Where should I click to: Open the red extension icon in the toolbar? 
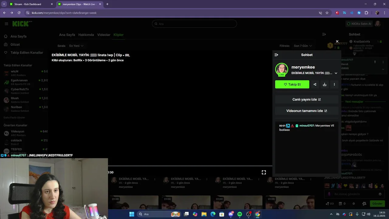coord(337,13)
